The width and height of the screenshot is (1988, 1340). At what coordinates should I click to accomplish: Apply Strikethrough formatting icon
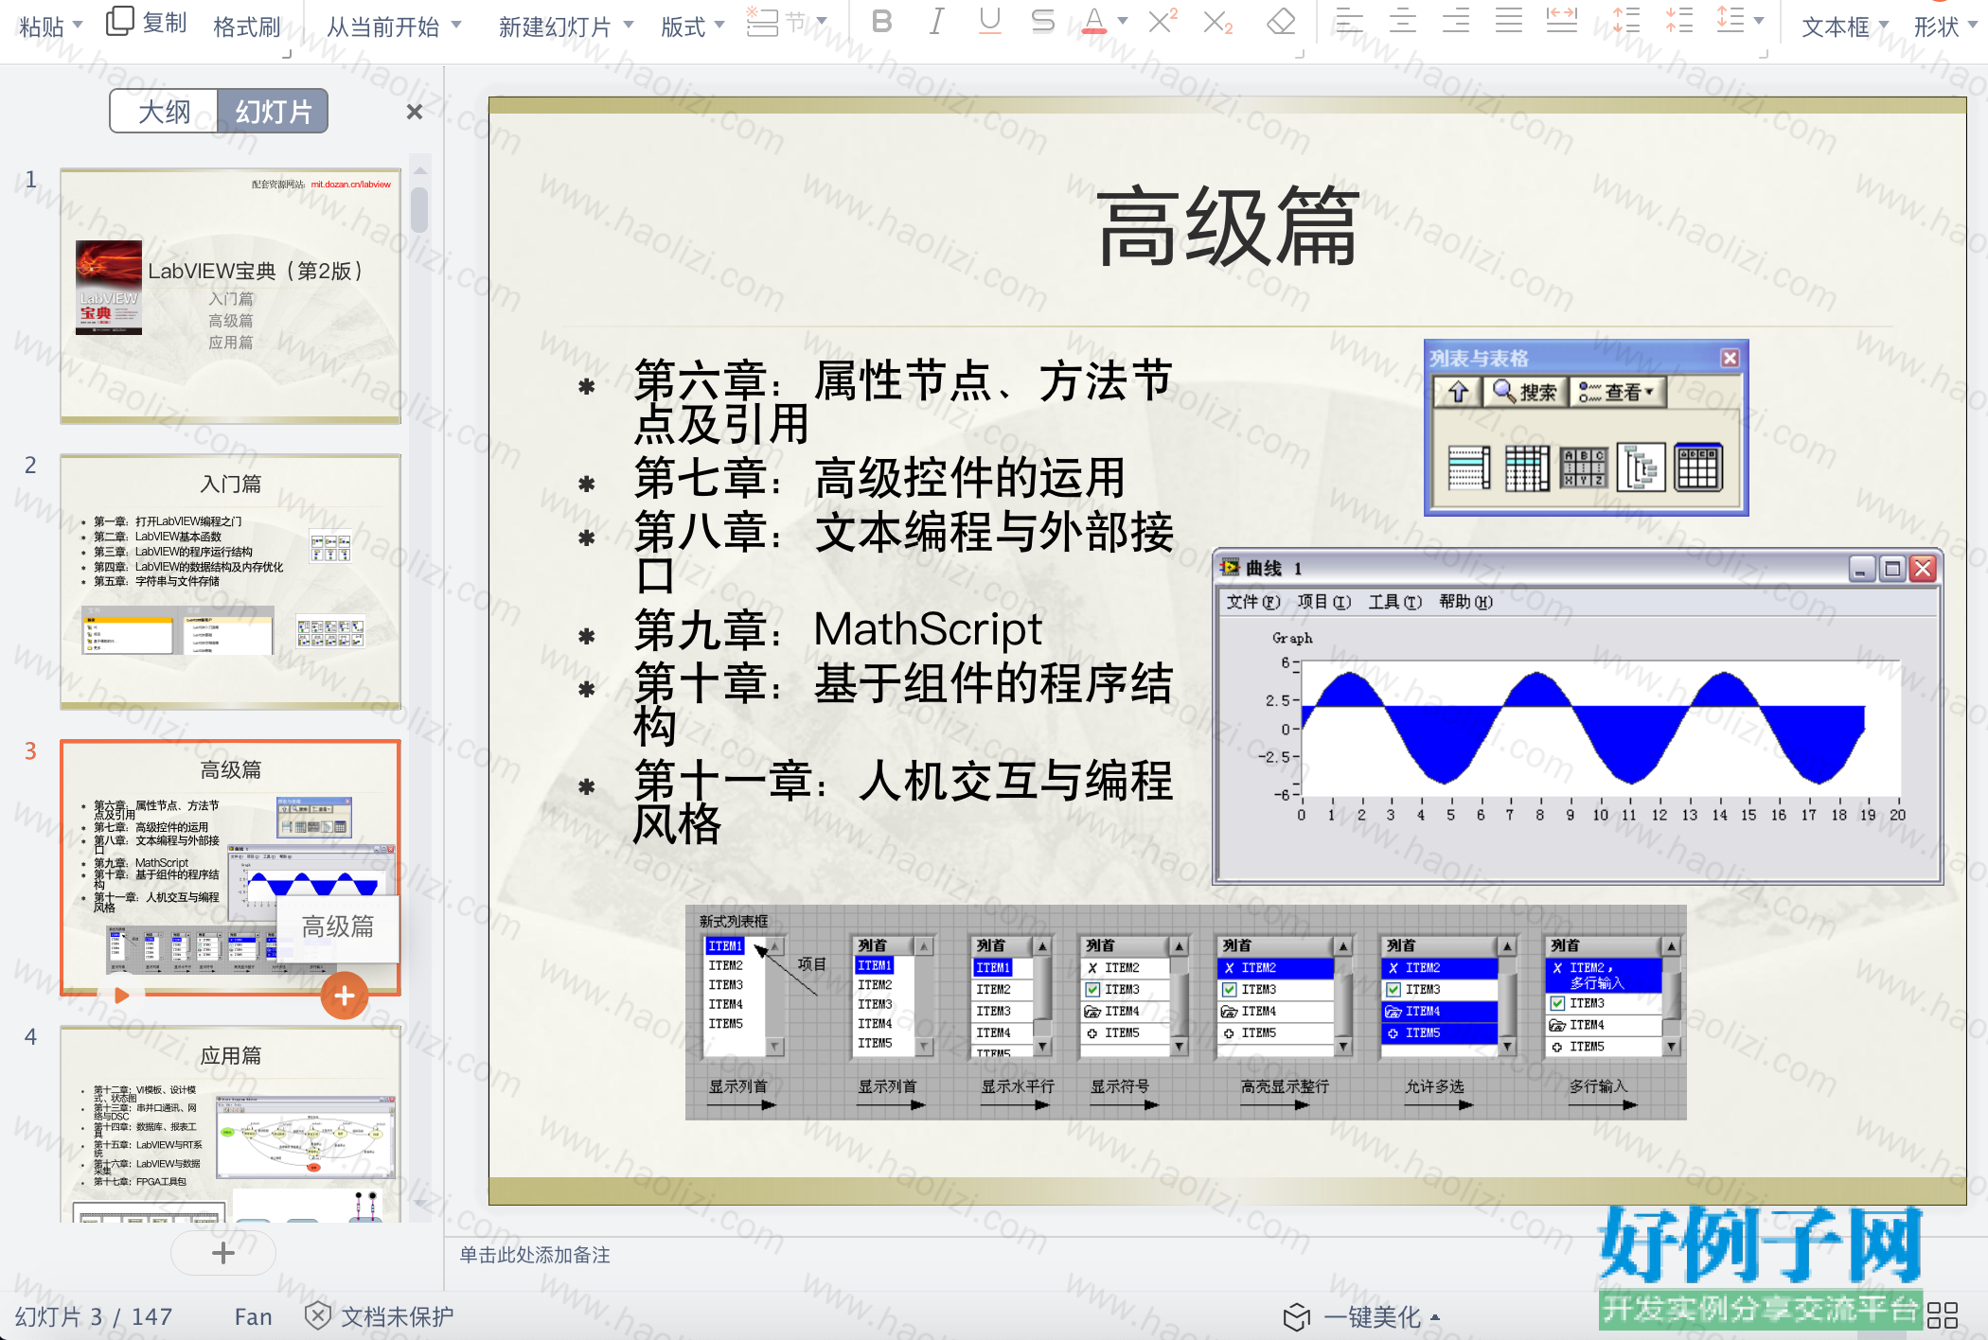1042,21
